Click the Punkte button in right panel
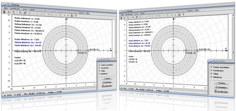 [x=221, y=83]
